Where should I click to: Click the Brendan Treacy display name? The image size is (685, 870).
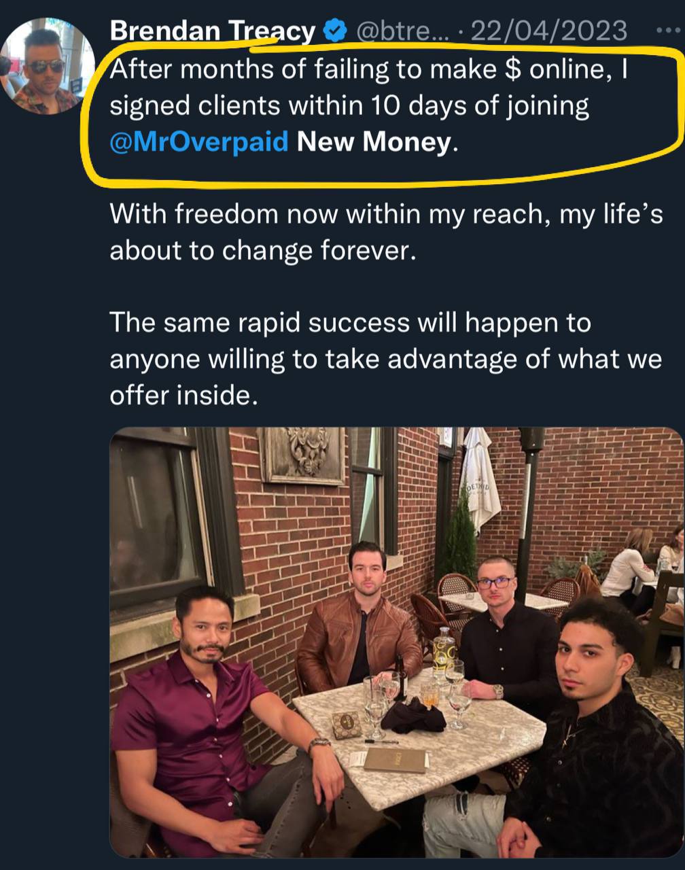click(213, 31)
